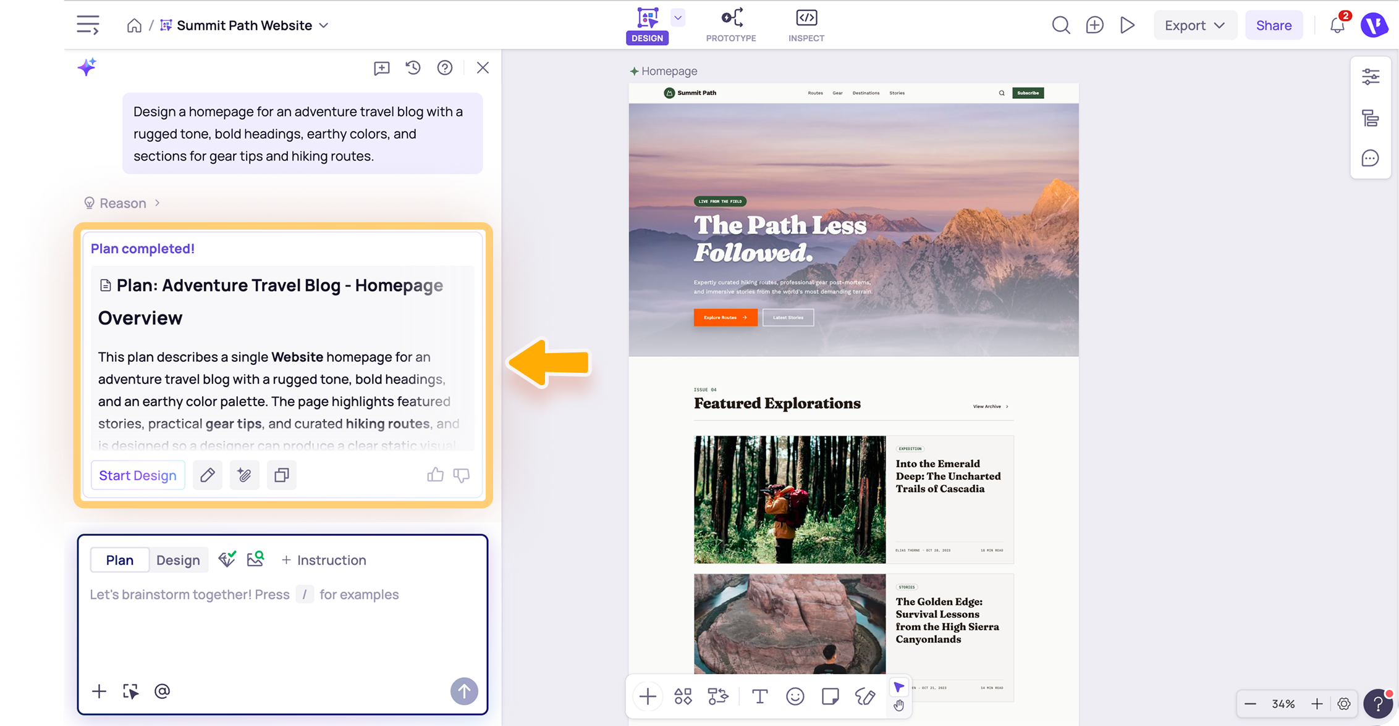Image resolution: width=1399 pixels, height=726 pixels.
Task: Zoom out with the minus button
Action: [1250, 704]
